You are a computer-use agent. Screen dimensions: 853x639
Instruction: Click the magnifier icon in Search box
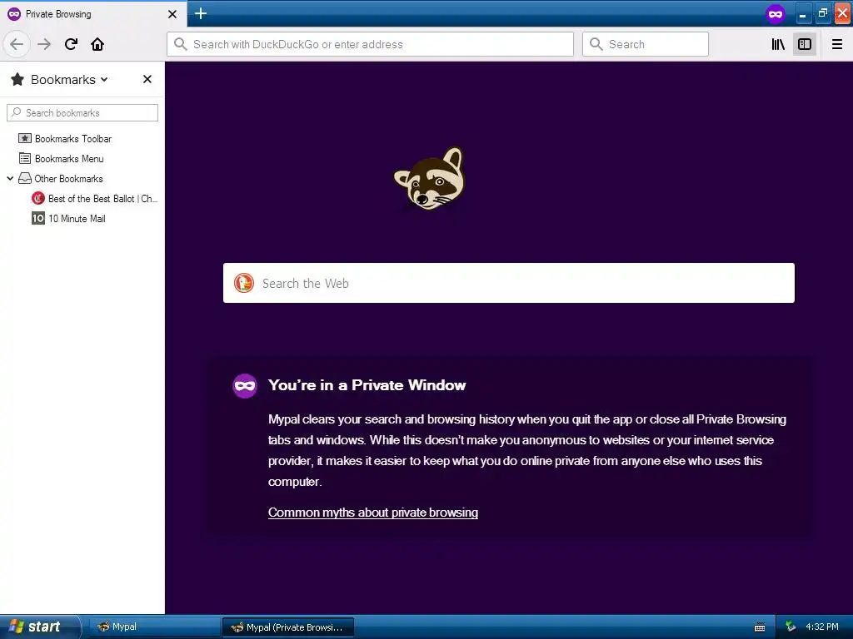pos(596,44)
